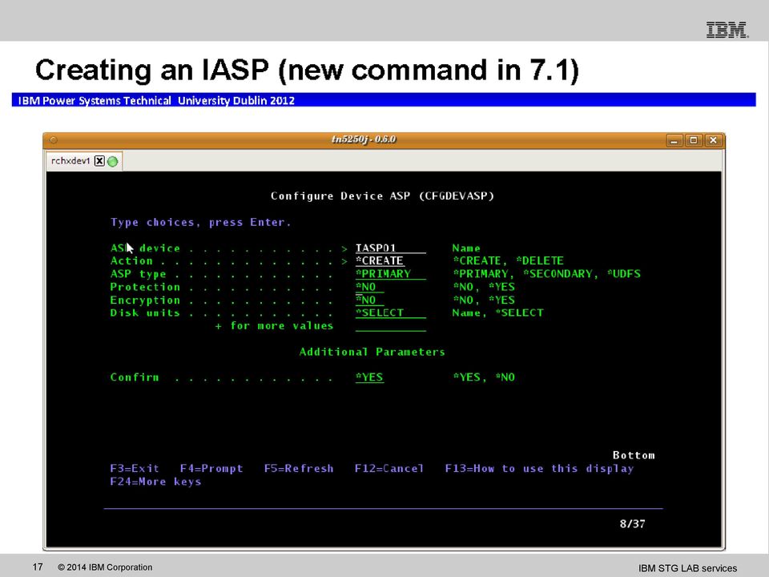This screenshot has width=769, height=577.
Task: Click the Protection field *NO
Action: 369,287
